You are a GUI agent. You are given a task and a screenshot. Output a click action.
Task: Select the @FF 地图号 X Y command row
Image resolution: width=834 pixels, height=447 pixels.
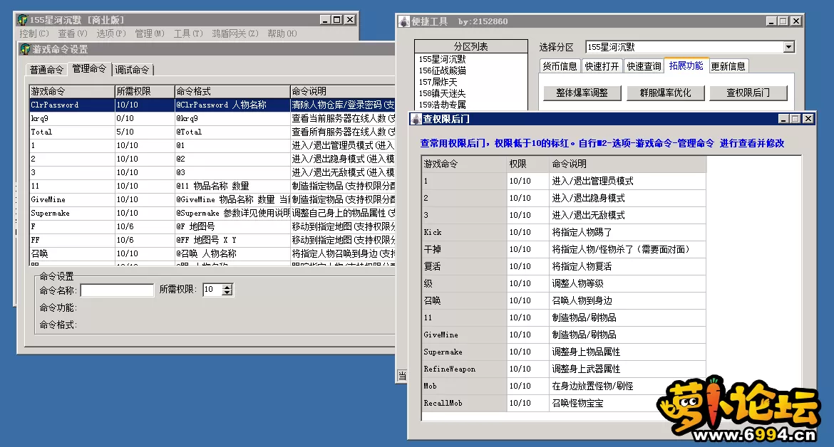[212, 240]
